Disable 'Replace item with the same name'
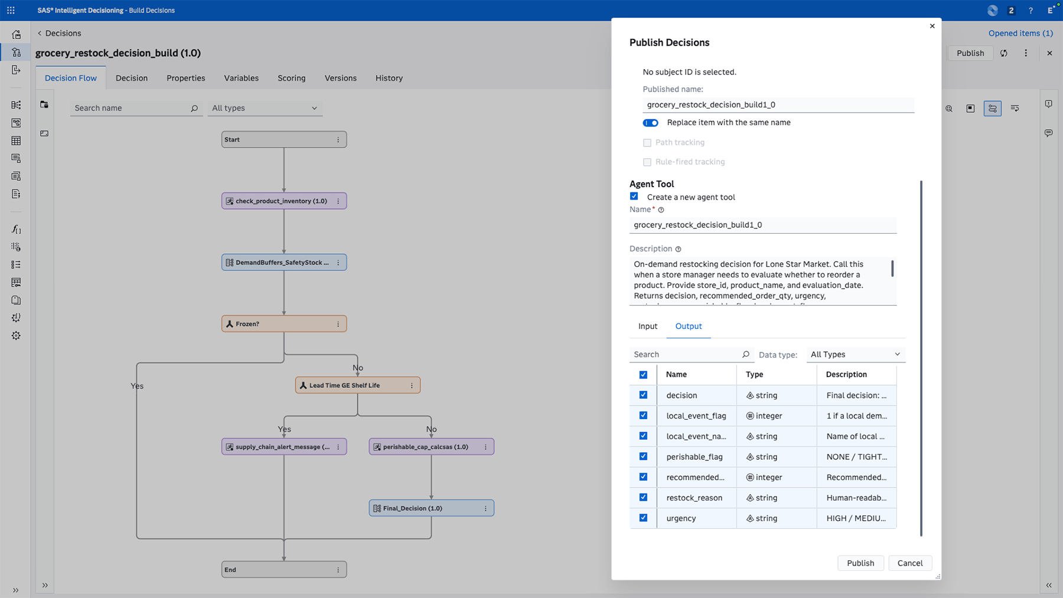 pyautogui.click(x=650, y=123)
